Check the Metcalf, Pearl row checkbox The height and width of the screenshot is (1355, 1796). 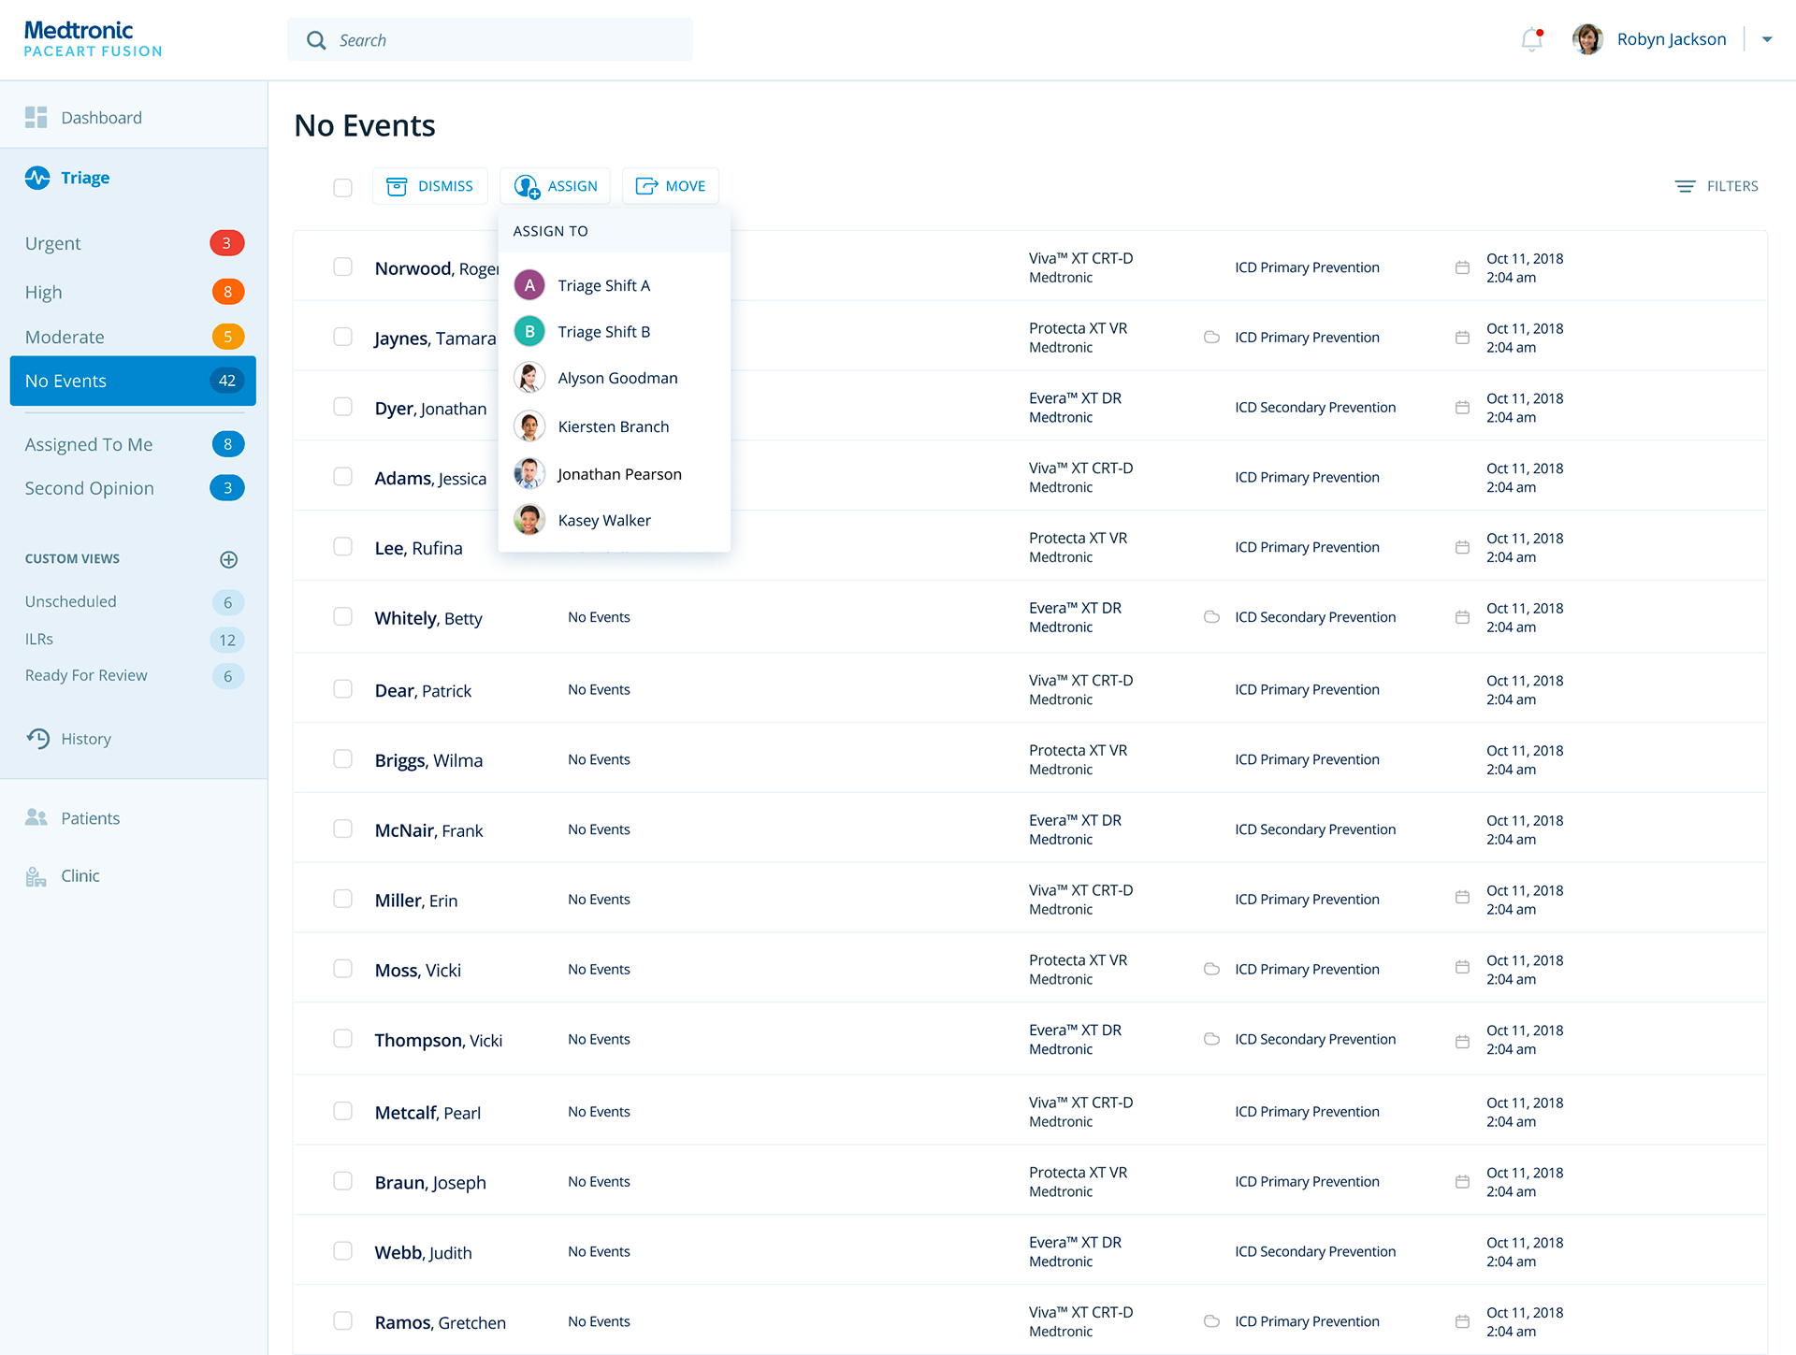(x=343, y=1111)
